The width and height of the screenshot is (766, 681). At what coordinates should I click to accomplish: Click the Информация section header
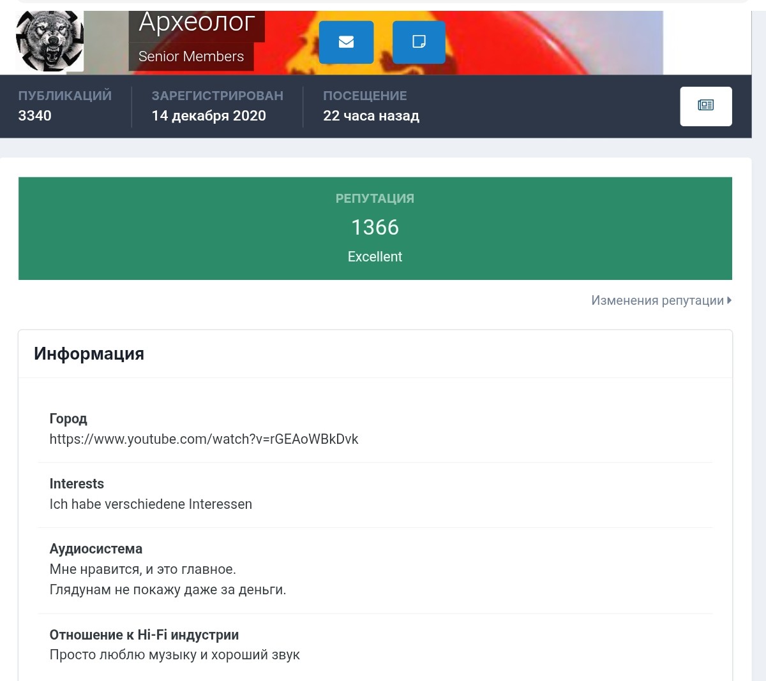coord(89,354)
